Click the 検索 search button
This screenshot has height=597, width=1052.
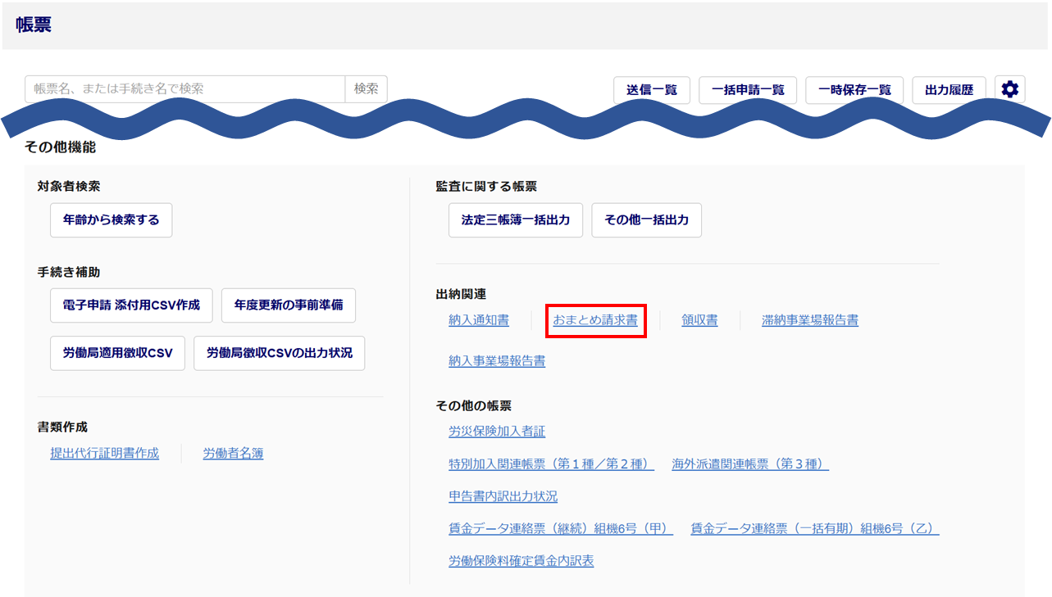tap(367, 89)
